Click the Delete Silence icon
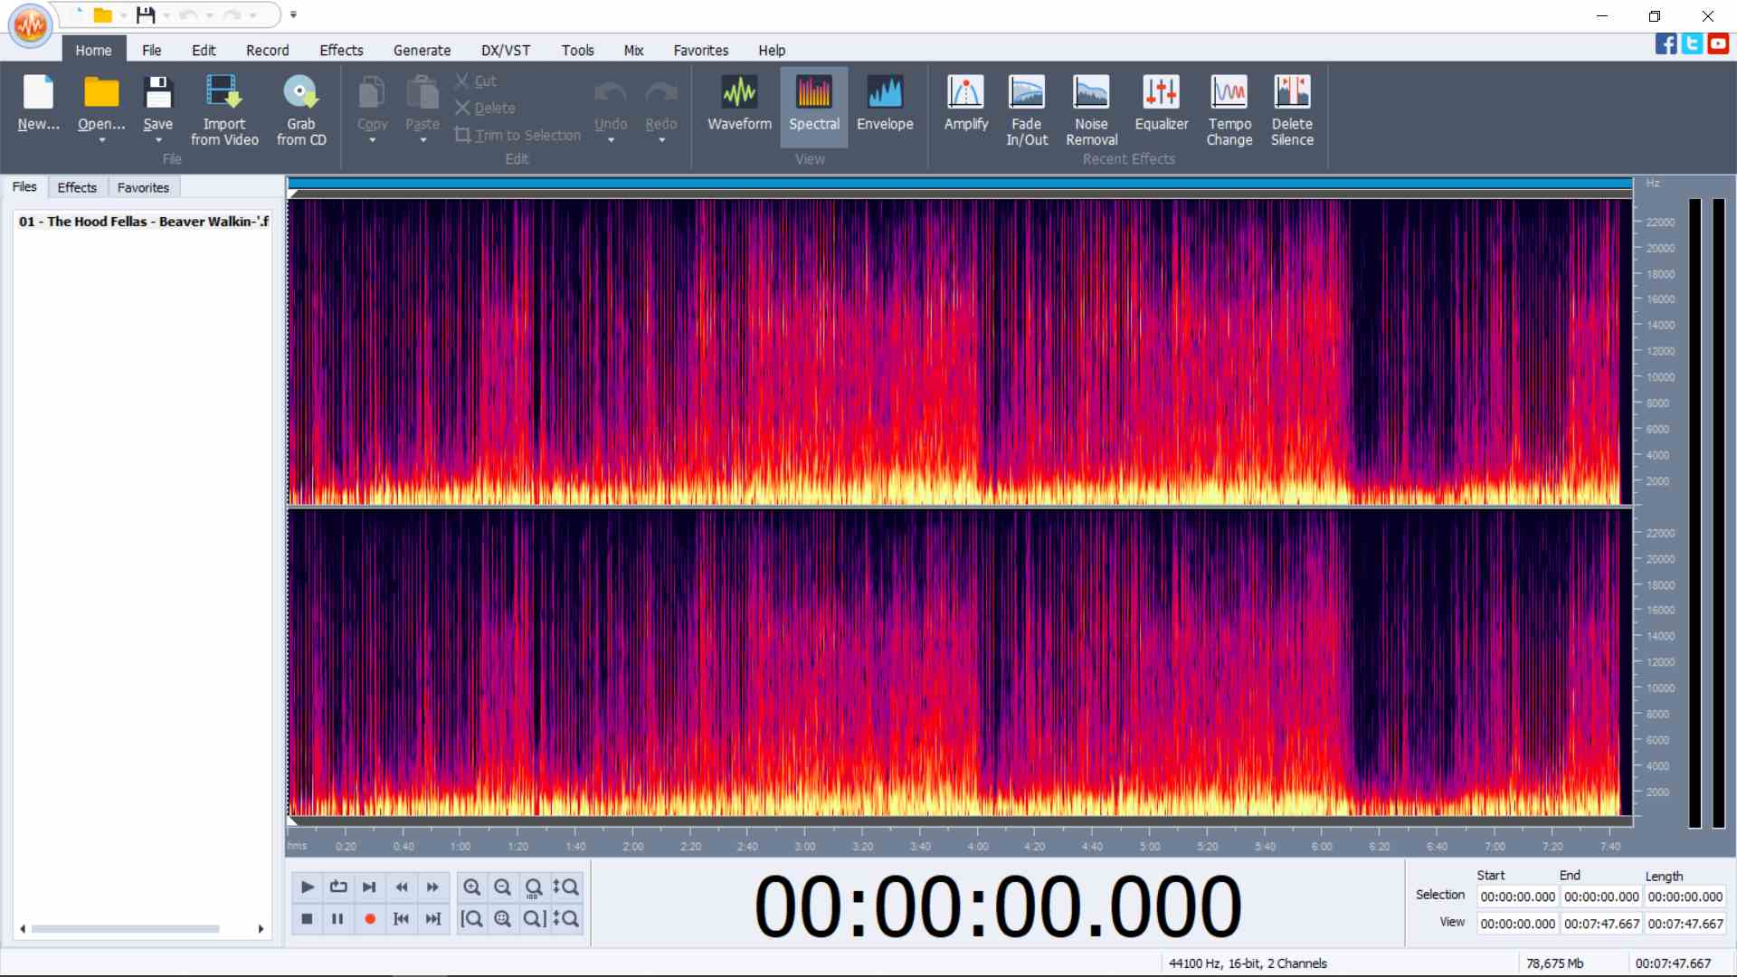 click(1291, 110)
